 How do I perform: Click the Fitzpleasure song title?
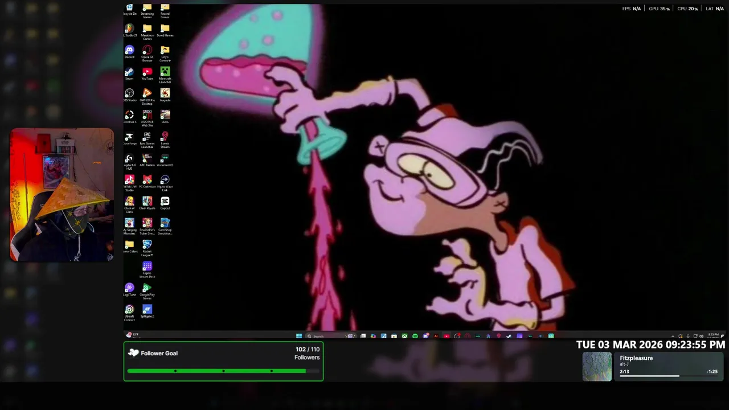tap(636, 358)
